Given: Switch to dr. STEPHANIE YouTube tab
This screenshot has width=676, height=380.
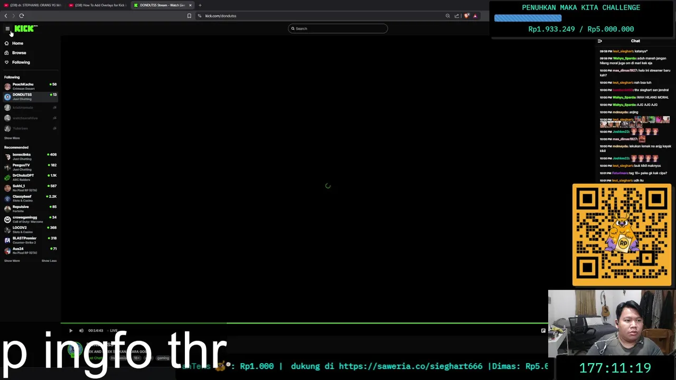Looking at the screenshot, I should [x=33, y=5].
